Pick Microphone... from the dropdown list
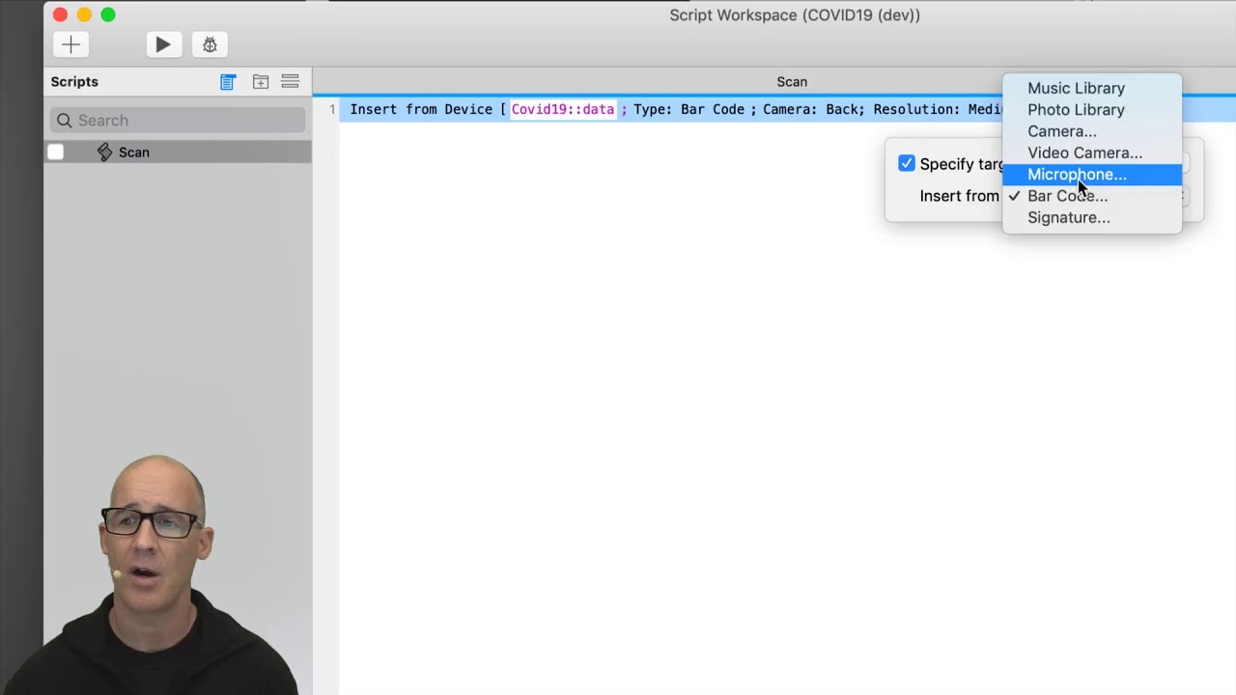This screenshot has height=695, width=1236. pos(1092,175)
